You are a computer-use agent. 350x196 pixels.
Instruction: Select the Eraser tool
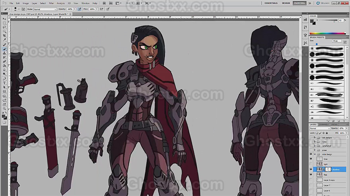pos(4,61)
